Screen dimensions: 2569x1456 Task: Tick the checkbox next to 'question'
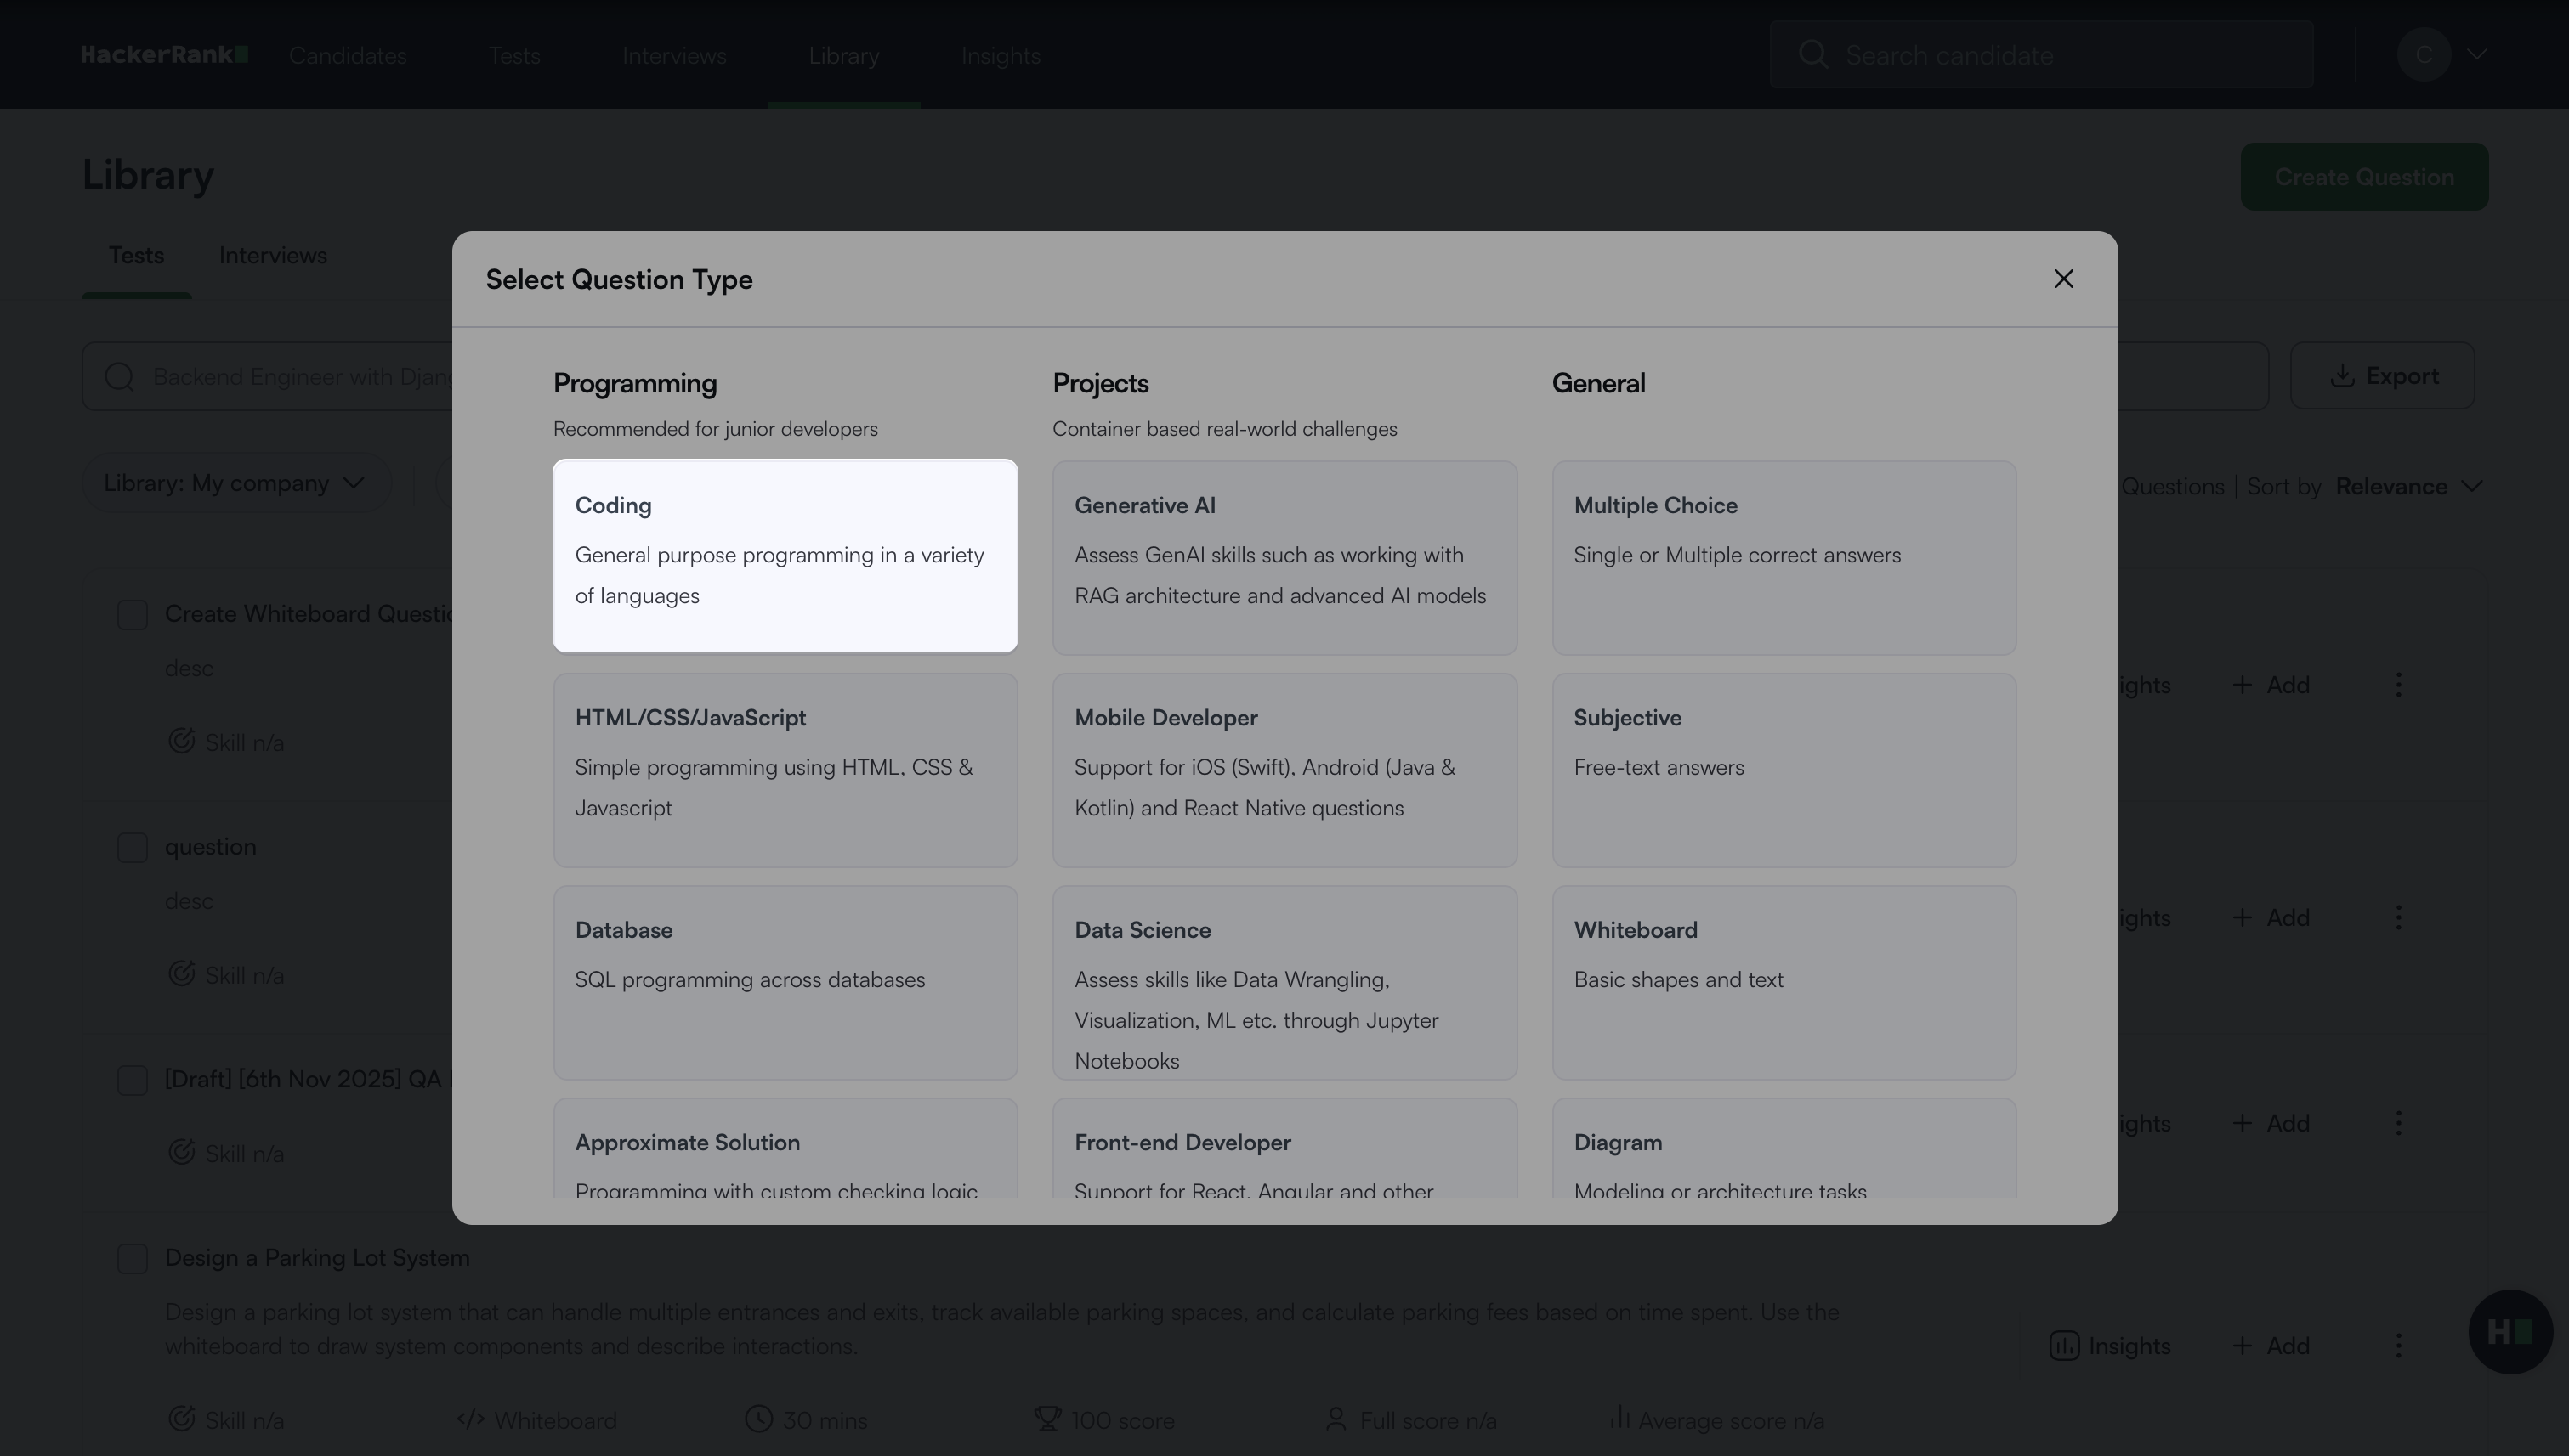click(x=132, y=847)
